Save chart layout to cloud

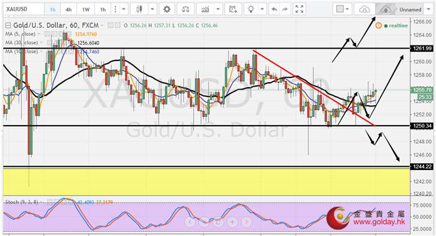point(386,9)
